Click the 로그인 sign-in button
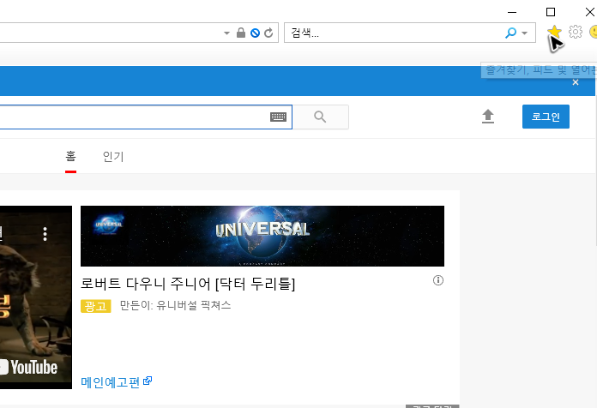Screen dimensions: 597x408 click(546, 117)
